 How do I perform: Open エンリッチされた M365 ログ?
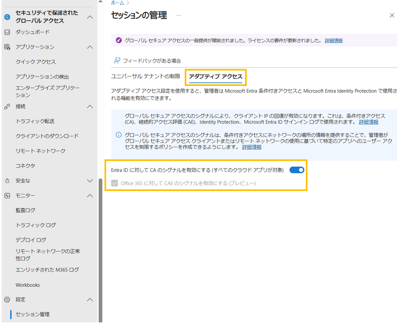click(x=47, y=270)
